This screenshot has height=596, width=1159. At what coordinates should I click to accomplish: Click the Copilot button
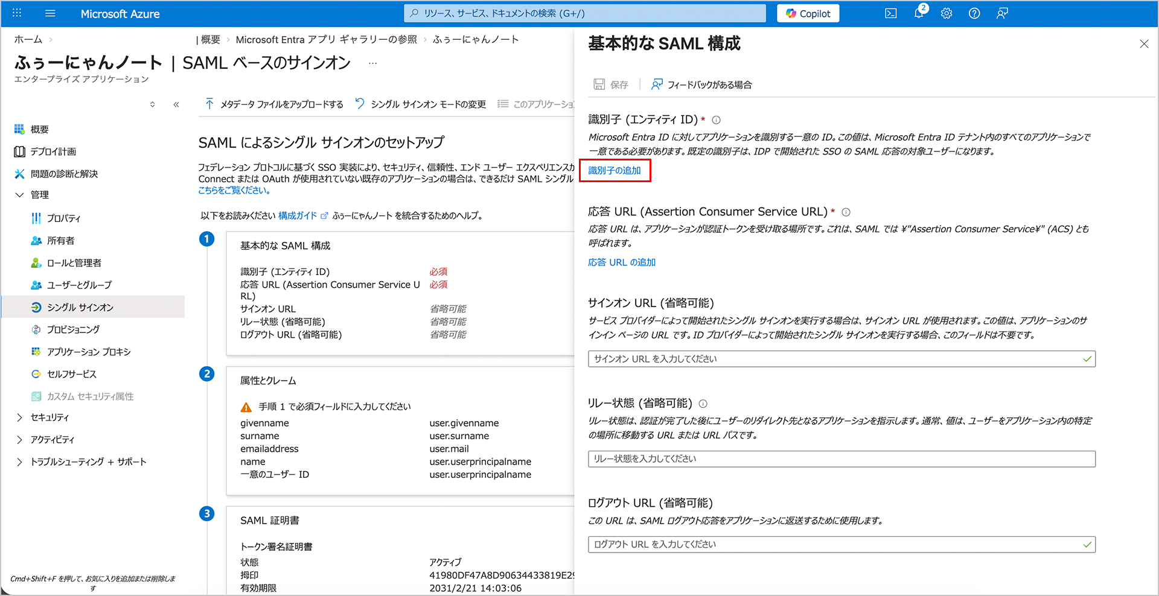point(808,13)
